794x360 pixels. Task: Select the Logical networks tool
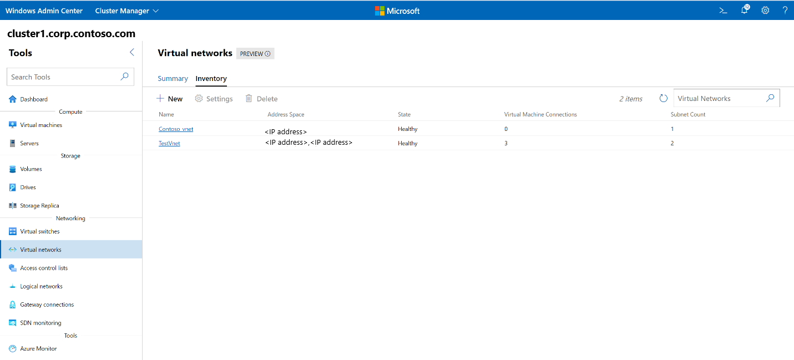(x=40, y=286)
